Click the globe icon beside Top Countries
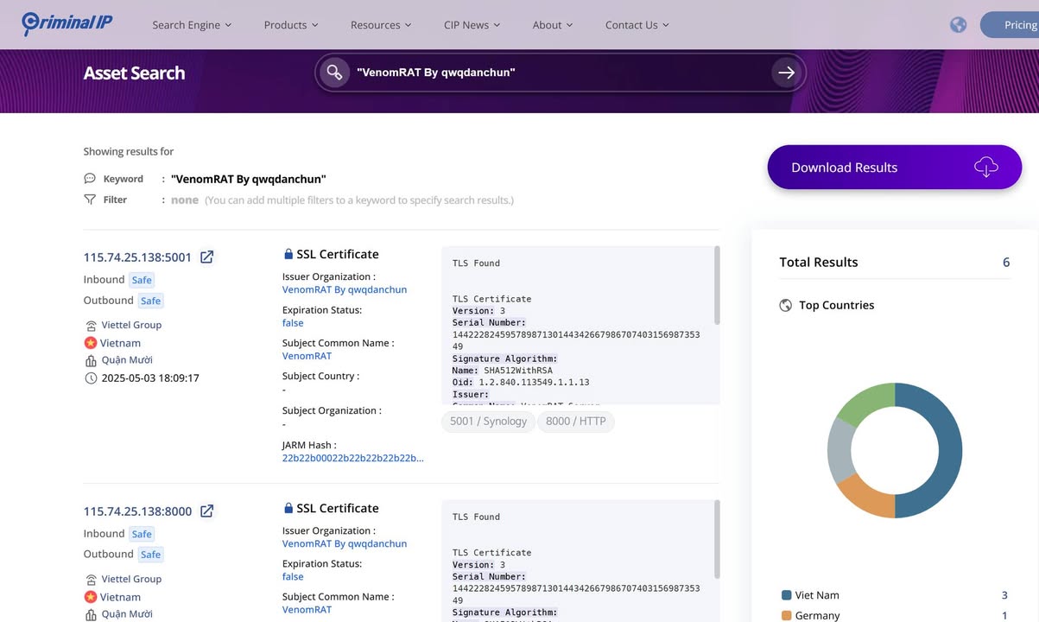Image resolution: width=1039 pixels, height=622 pixels. pyautogui.click(x=785, y=305)
